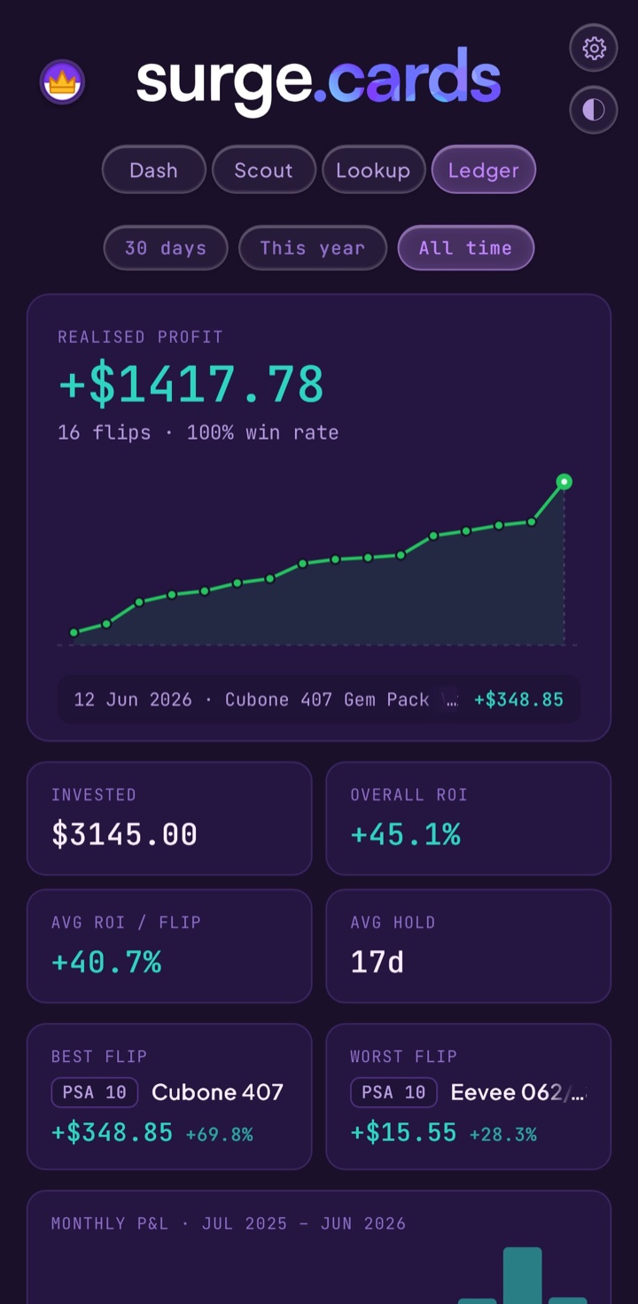Filter ledger to 30 days
Image resolution: width=638 pixels, height=1304 pixels.
(166, 247)
